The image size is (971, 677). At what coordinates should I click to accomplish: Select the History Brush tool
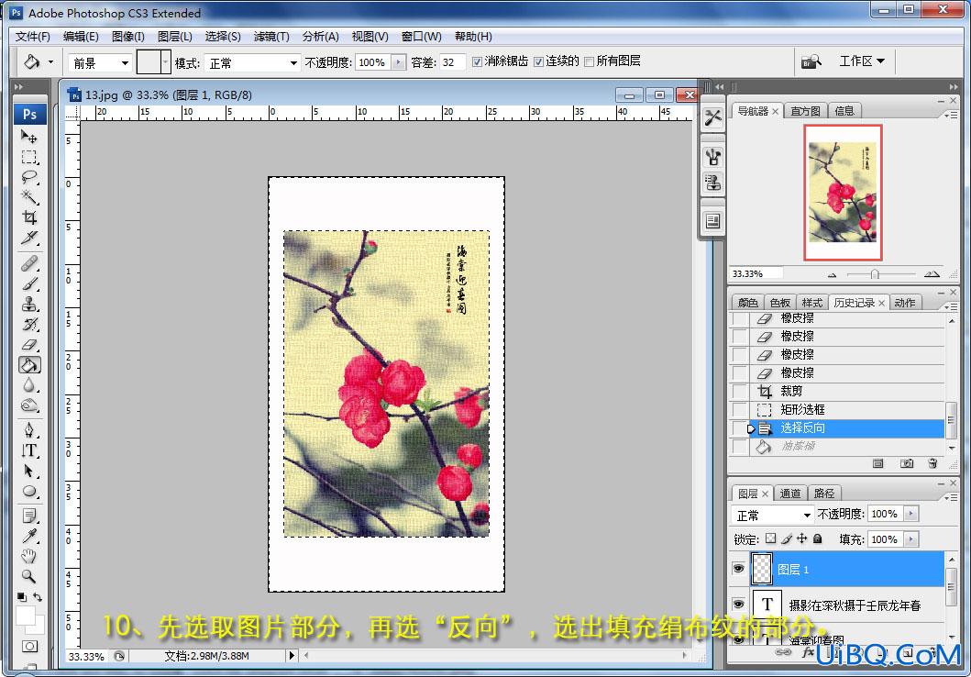pyautogui.click(x=29, y=325)
